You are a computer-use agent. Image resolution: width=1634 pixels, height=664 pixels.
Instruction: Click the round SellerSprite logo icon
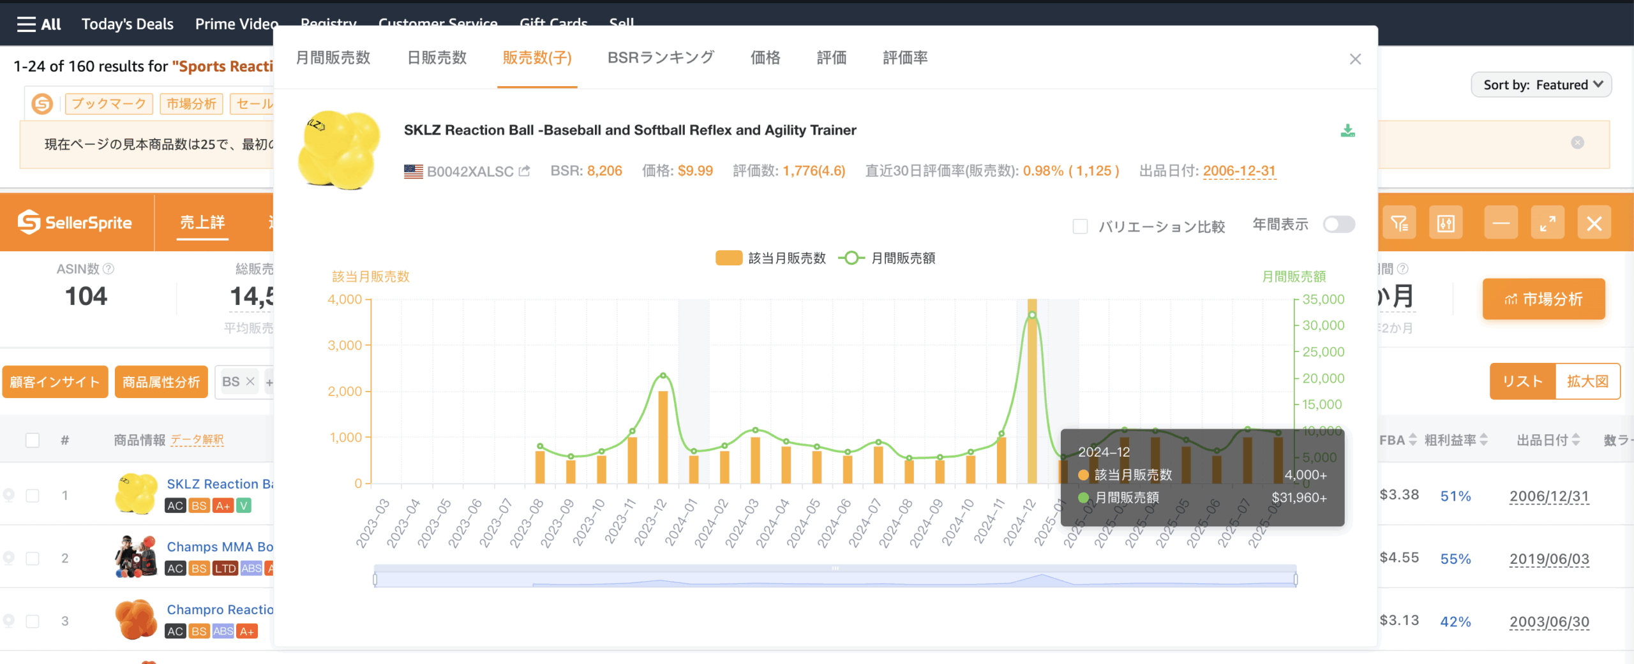point(42,103)
